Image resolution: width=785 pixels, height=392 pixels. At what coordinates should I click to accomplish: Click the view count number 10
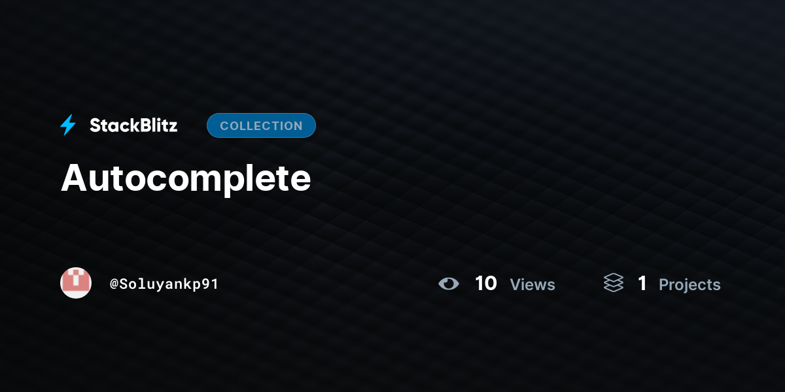tap(486, 284)
